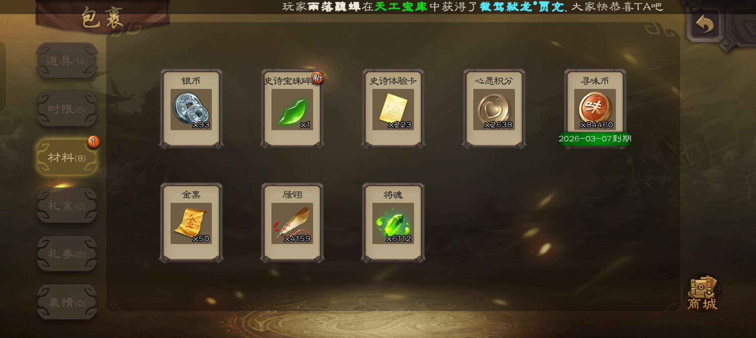Viewport: 756px width, 338px height.
Task: Click the red notification badge on 材料
Action: coord(93,142)
